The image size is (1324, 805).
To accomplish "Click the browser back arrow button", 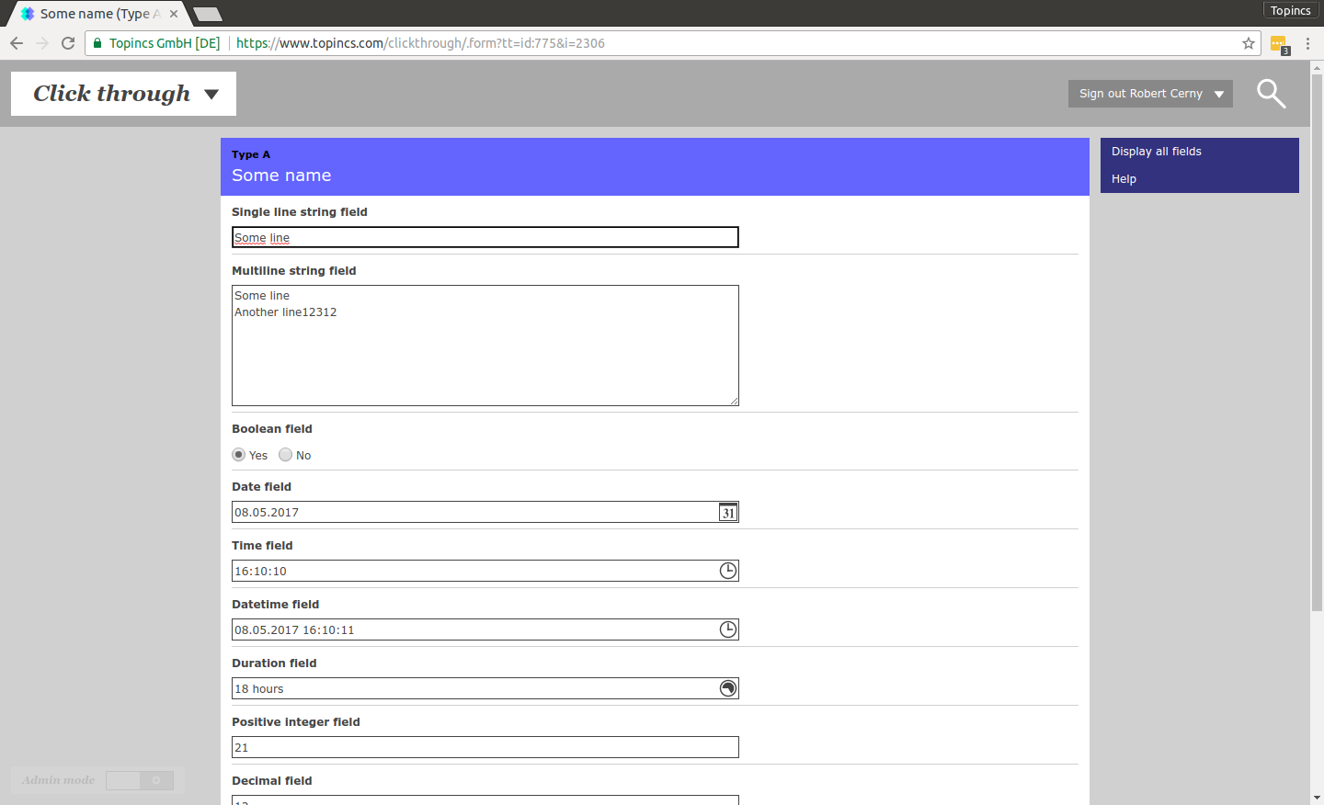I will (x=17, y=43).
